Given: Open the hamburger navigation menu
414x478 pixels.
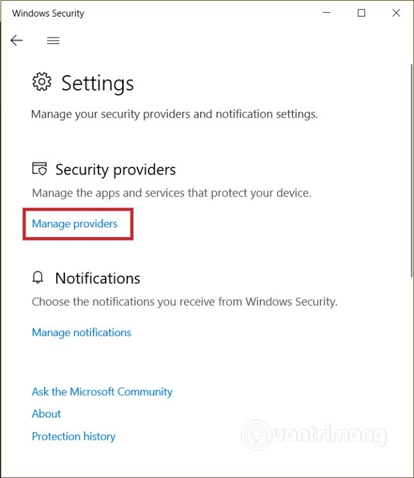Looking at the screenshot, I should click(x=54, y=41).
